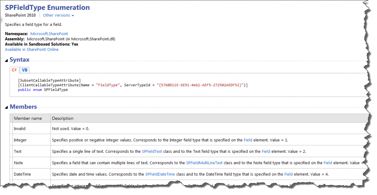The height and width of the screenshot is (195, 377).
Task: Select the 'Not used. Value = 0.' description
Action: (x=71, y=129)
